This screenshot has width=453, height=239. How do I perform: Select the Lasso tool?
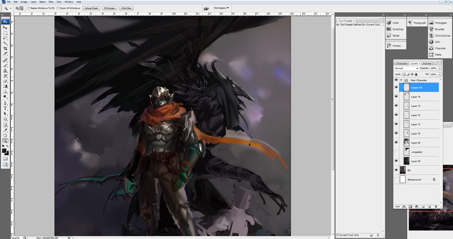click(x=5, y=38)
